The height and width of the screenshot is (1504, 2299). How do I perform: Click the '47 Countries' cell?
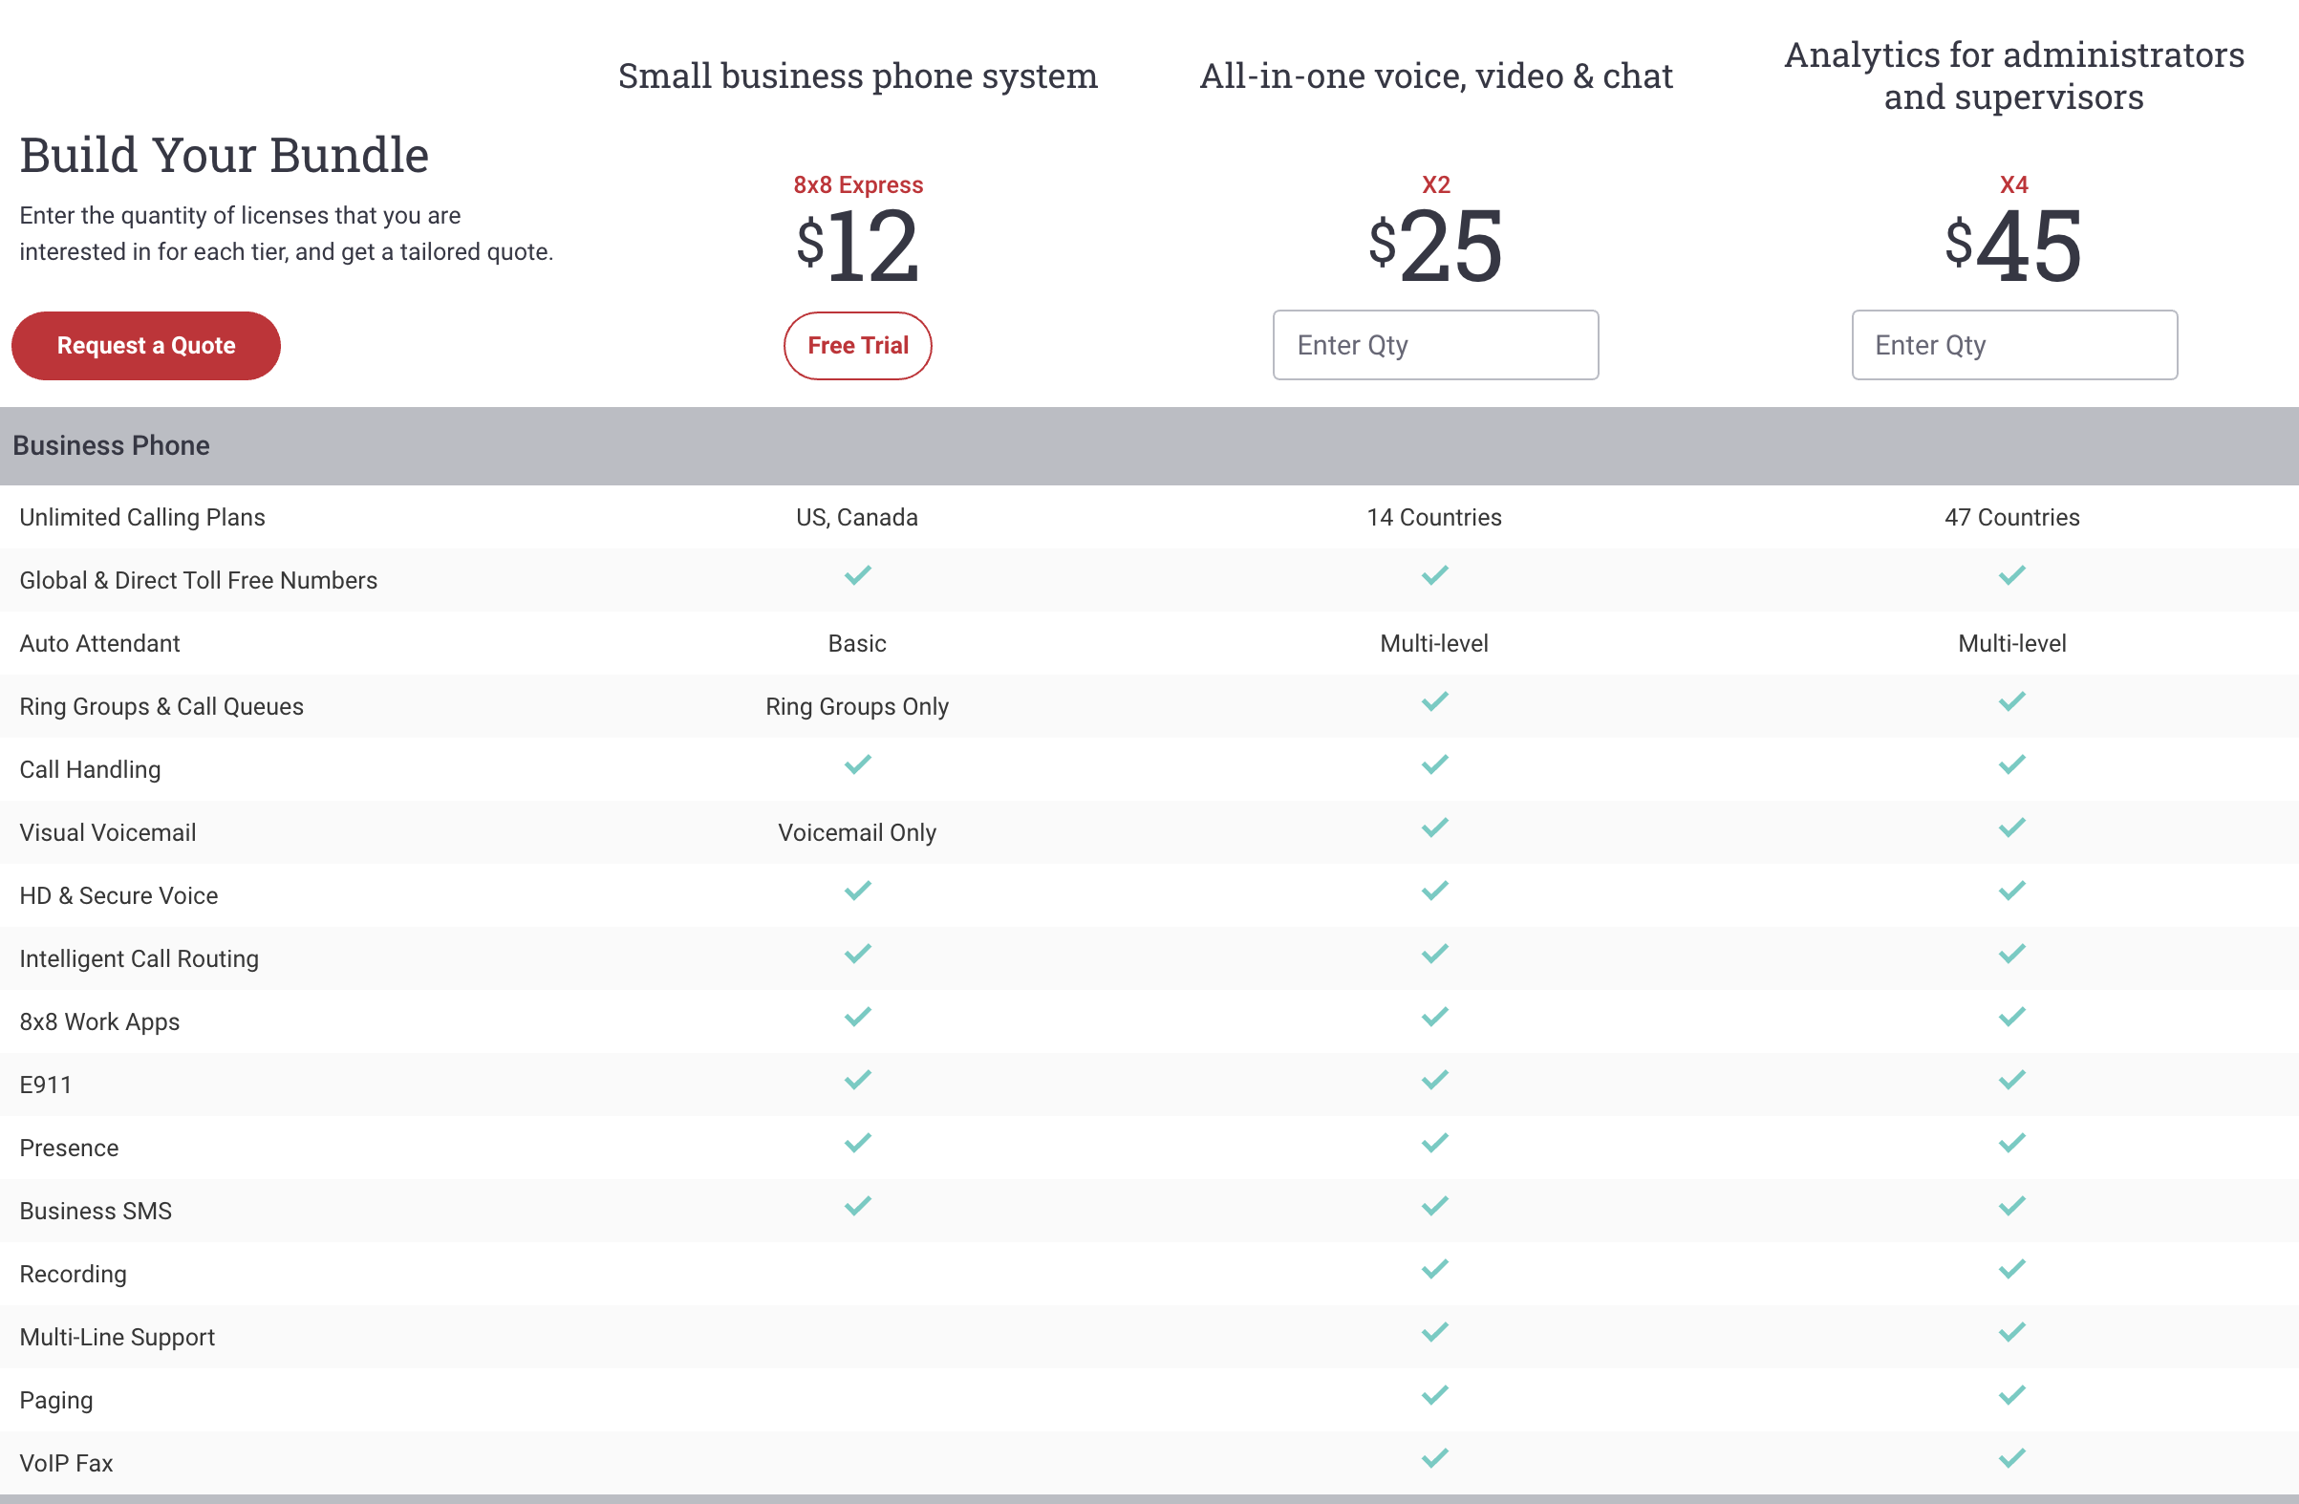coord(2012,517)
